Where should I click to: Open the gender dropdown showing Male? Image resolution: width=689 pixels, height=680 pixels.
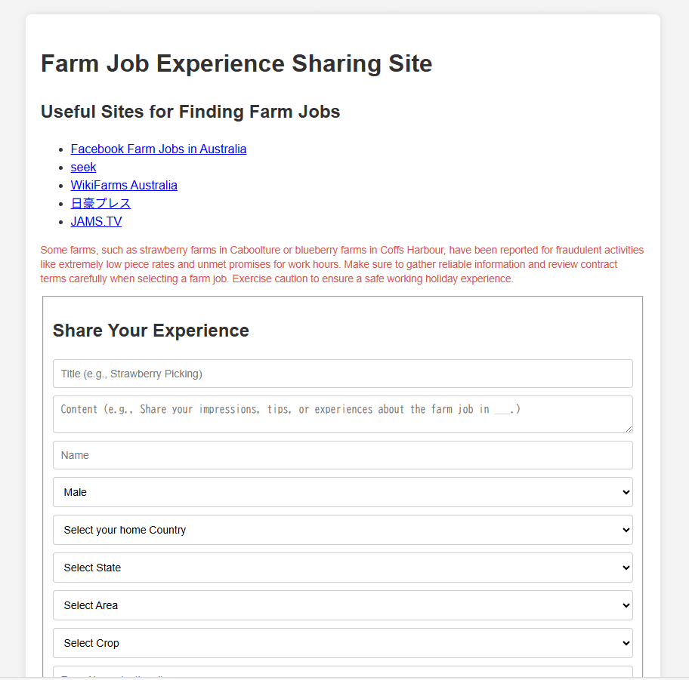tap(342, 492)
